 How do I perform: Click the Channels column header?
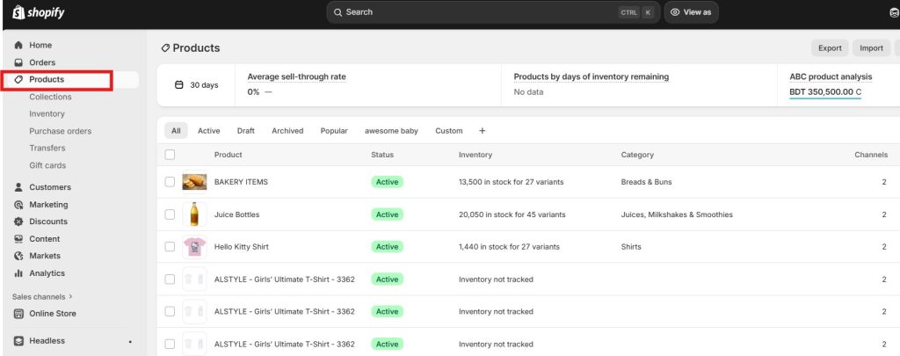pyautogui.click(x=871, y=155)
